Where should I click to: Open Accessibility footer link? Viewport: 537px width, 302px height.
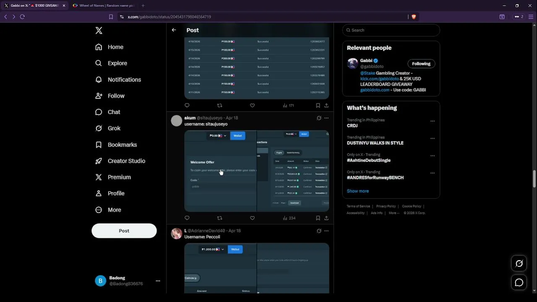(355, 213)
